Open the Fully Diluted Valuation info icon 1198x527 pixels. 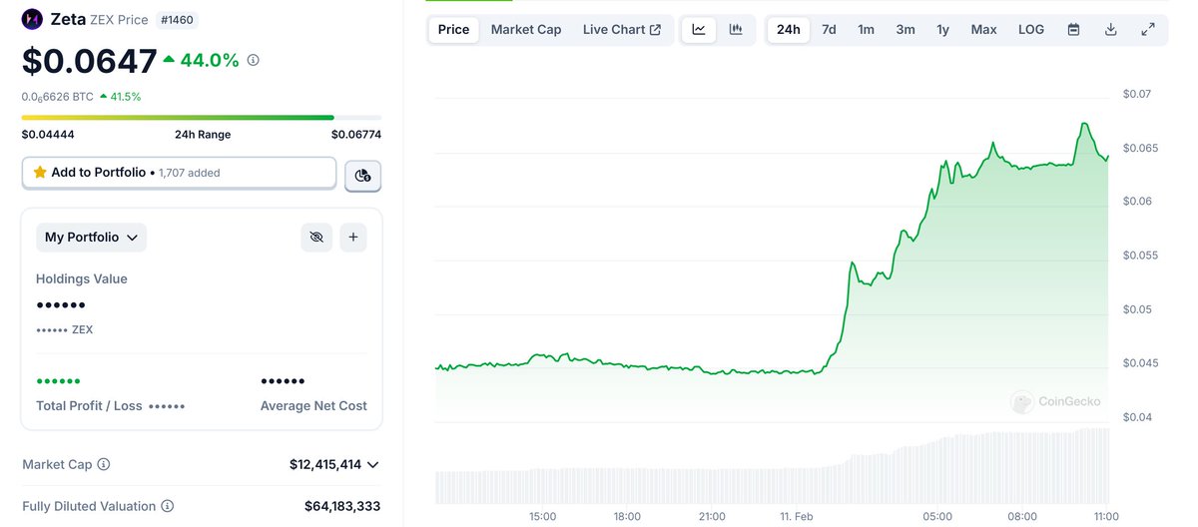coord(168,506)
